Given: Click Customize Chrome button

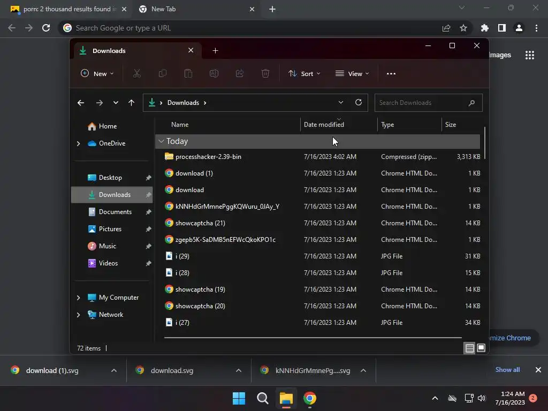Looking at the screenshot, I should (x=513, y=338).
